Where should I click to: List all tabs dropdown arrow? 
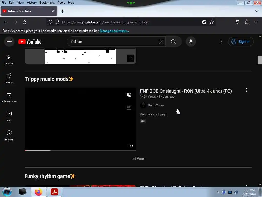pos(257,11)
